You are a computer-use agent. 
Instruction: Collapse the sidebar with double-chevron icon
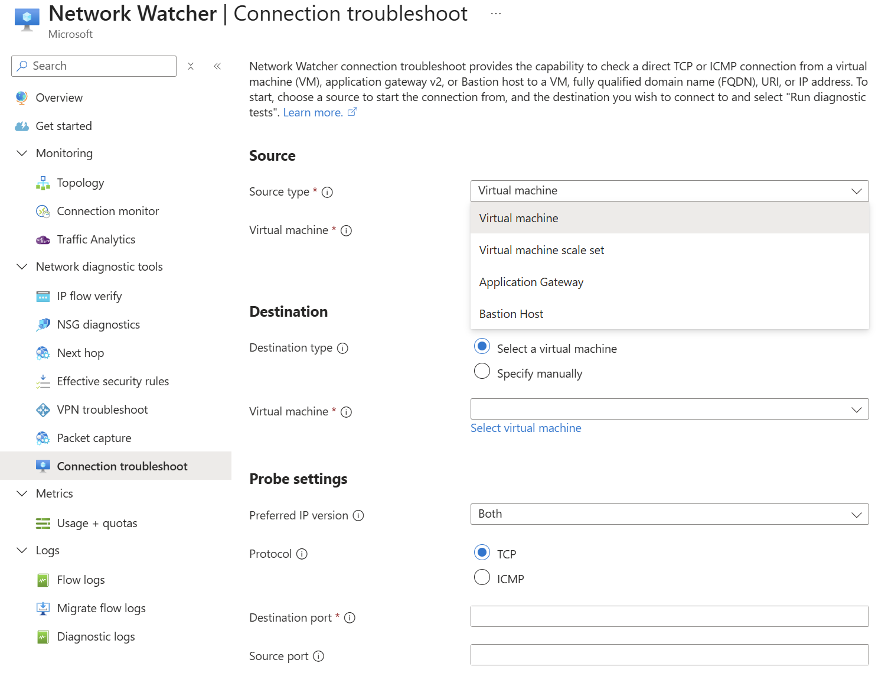[217, 66]
